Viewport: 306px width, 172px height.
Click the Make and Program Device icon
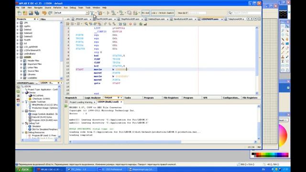click(113, 13)
